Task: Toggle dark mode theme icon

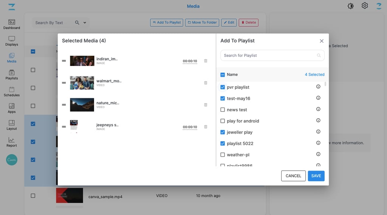Action: (351, 6)
